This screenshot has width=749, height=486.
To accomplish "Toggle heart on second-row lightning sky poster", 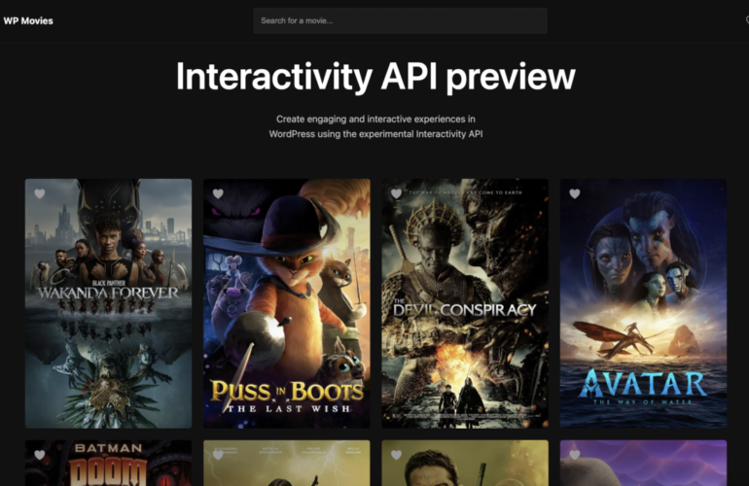I will coord(218,455).
